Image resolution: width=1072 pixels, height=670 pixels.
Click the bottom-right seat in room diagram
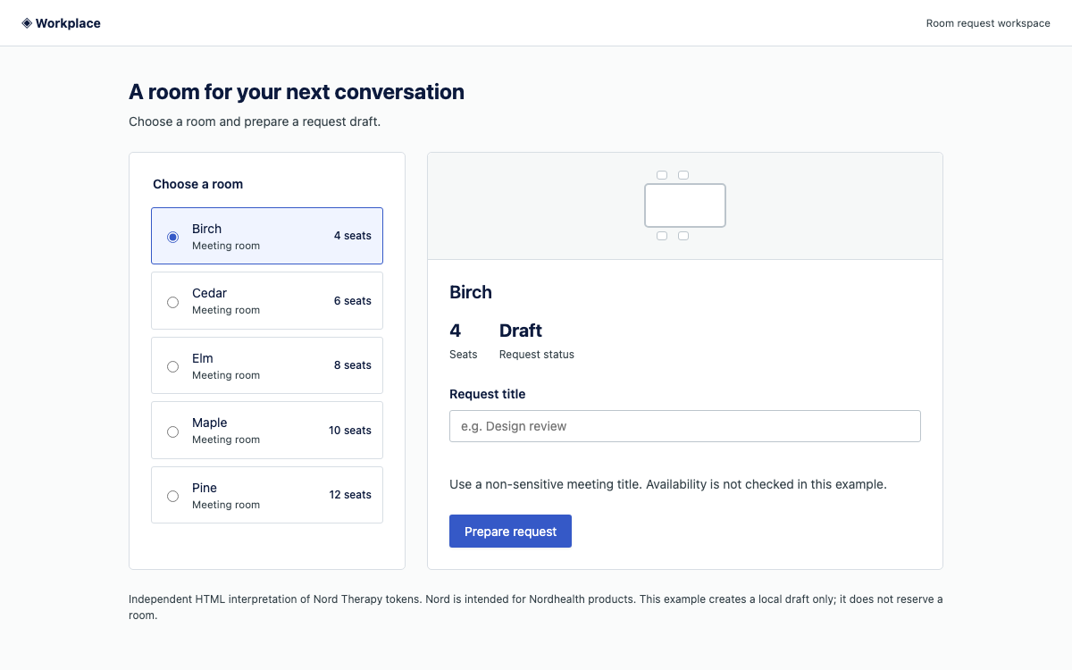pyautogui.click(x=683, y=236)
